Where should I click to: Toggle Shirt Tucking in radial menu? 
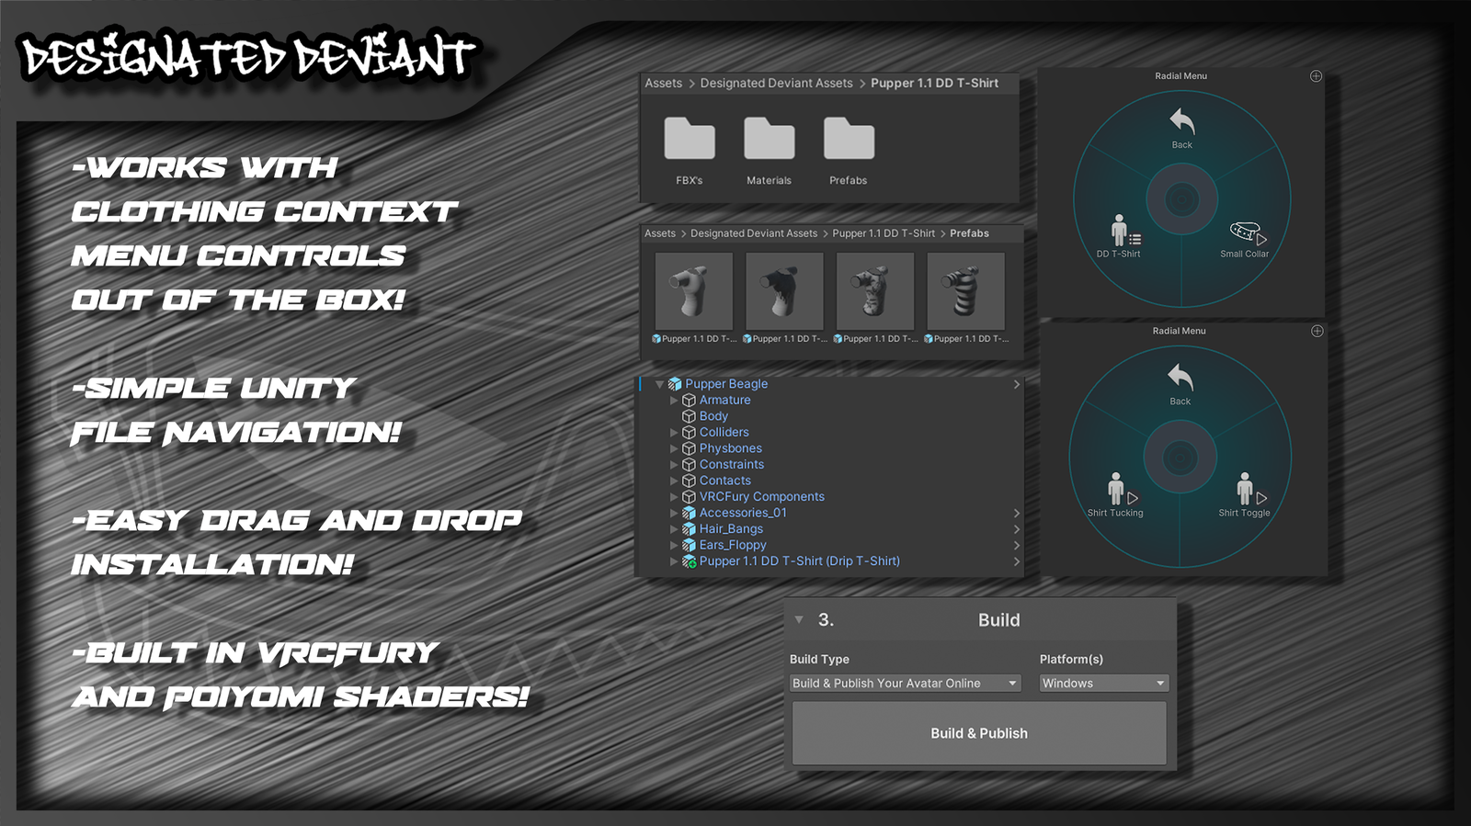pyautogui.click(x=1116, y=491)
